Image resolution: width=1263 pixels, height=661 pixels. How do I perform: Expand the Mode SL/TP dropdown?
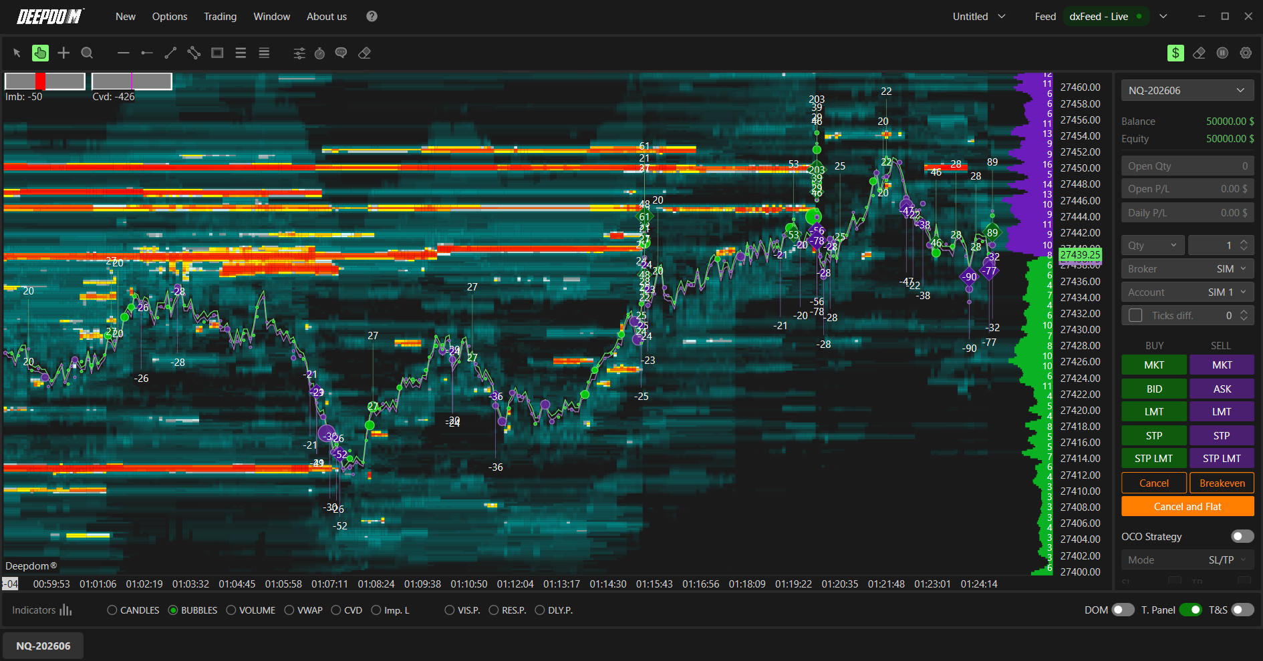(x=1187, y=560)
